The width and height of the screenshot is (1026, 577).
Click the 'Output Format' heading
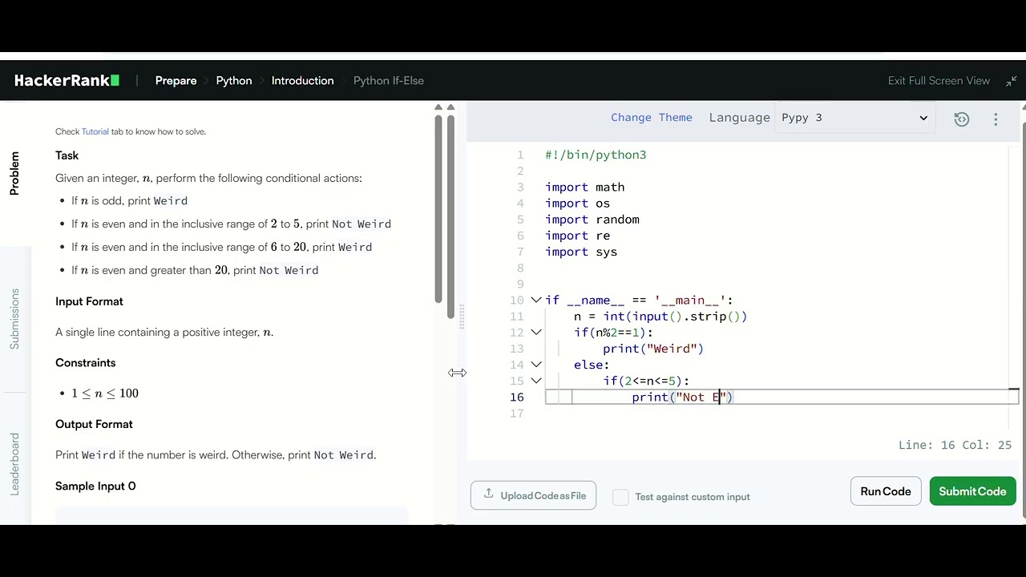click(x=94, y=424)
